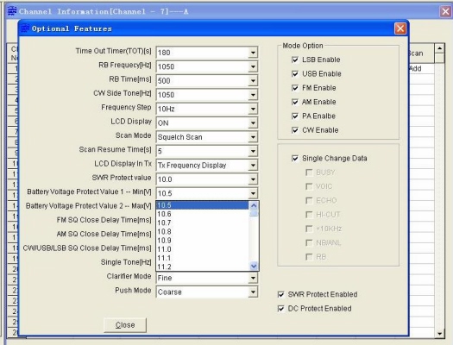Screen dimensions: 453x345
Task: Click the Close button
Action: point(125,325)
